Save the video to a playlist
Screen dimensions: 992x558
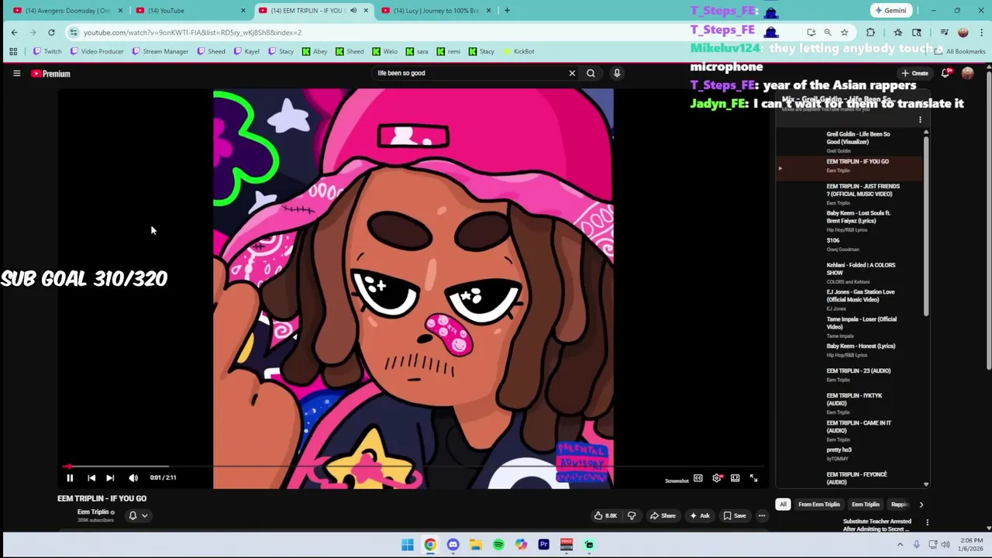735,515
